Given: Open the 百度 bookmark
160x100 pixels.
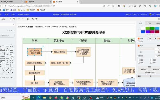Looking at the screenshot, I should point(13,10).
